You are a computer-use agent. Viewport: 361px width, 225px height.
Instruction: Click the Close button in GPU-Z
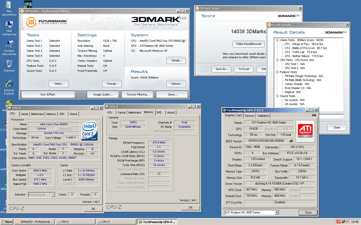308,212
